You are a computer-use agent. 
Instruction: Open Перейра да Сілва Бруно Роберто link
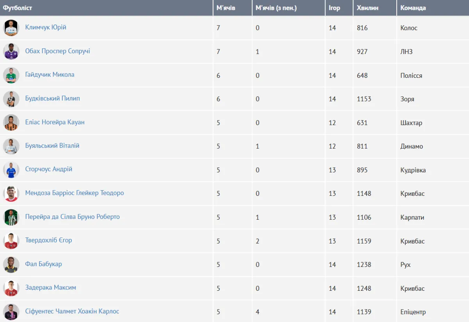[x=72, y=217]
